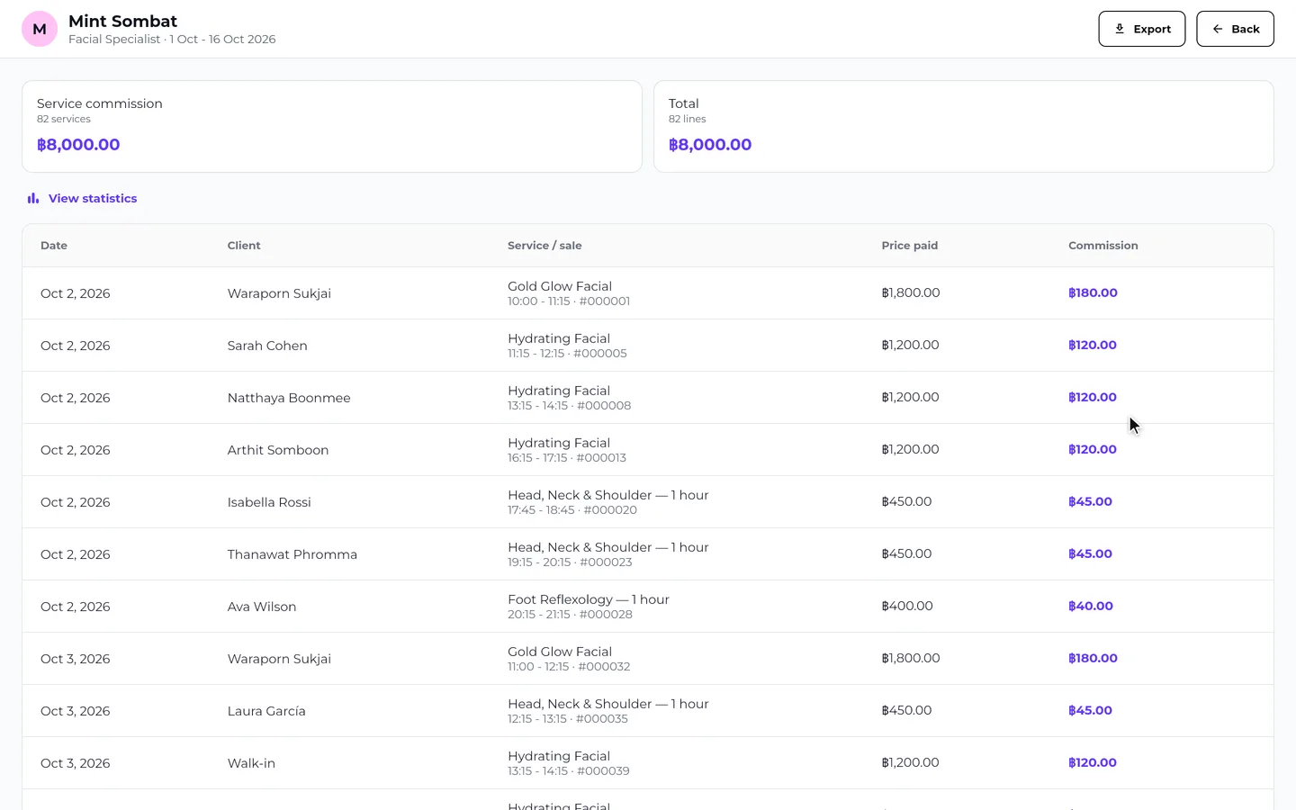Click the Client column header
Image resolution: width=1296 pixels, height=810 pixels.
tap(244, 246)
